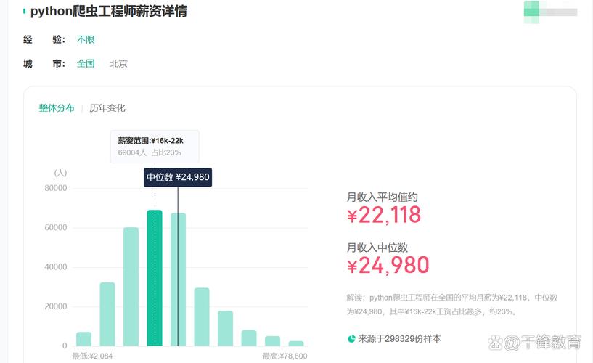Open the 整体分布 tab
Viewport: 593px width, 363px height.
(57, 108)
